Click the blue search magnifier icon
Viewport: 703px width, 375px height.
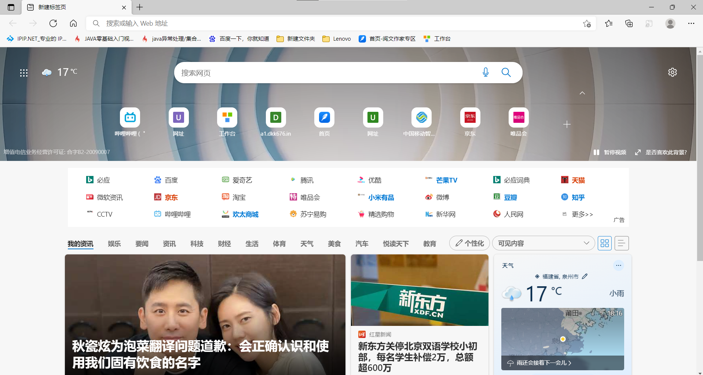click(x=506, y=73)
